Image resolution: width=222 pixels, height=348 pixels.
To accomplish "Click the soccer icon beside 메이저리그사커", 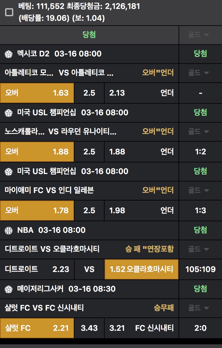I will [x=9, y=289].
